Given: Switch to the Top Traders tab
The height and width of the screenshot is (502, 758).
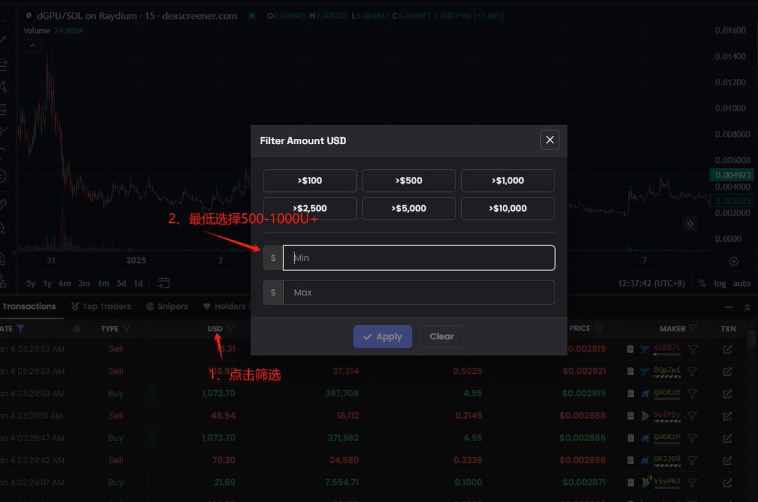Looking at the screenshot, I should [101, 306].
